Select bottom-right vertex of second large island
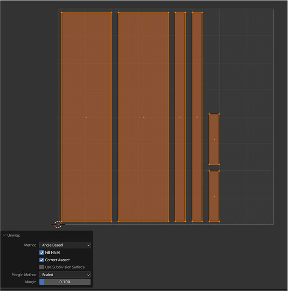288x291 pixels. point(168,221)
